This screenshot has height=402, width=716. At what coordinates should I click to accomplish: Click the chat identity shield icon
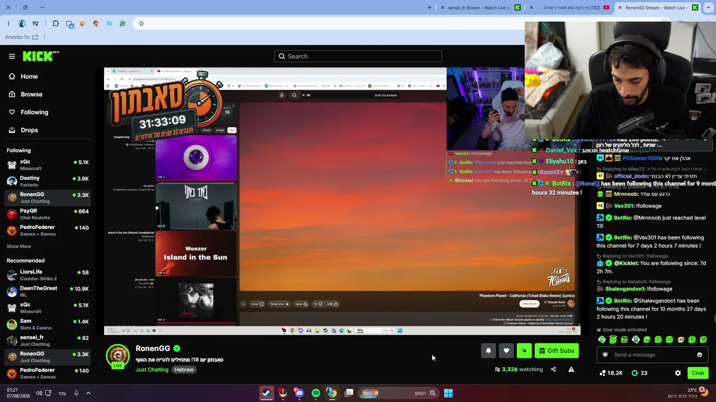605,355
